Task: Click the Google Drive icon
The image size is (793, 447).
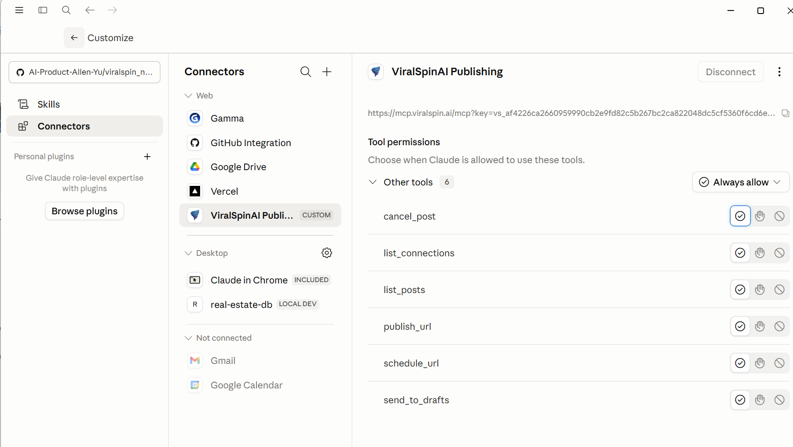Action: 195,167
